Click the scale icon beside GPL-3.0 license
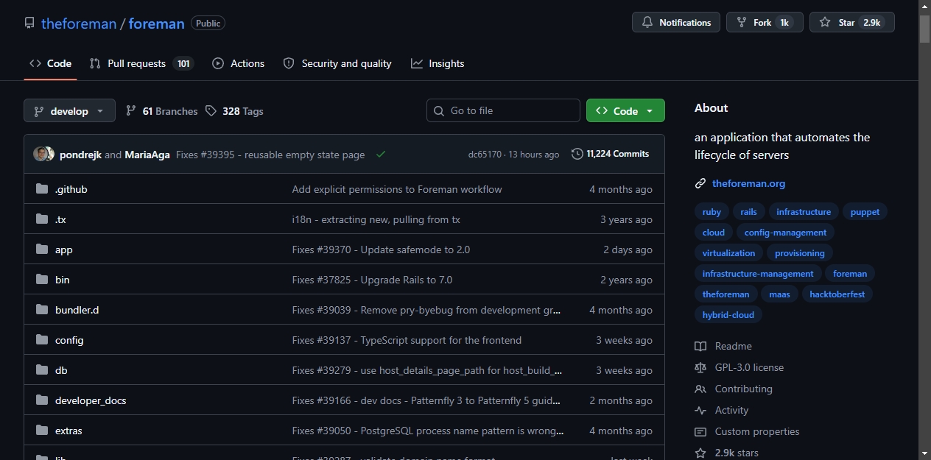 700,367
